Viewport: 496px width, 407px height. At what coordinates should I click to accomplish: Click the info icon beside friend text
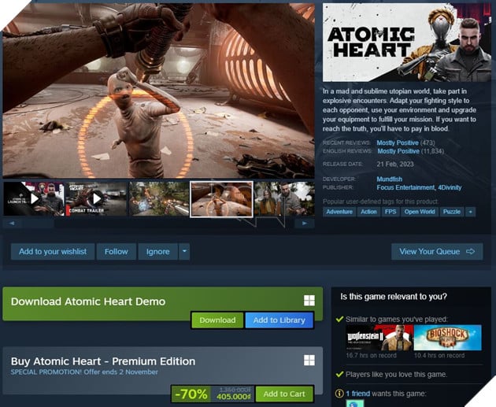(x=339, y=394)
